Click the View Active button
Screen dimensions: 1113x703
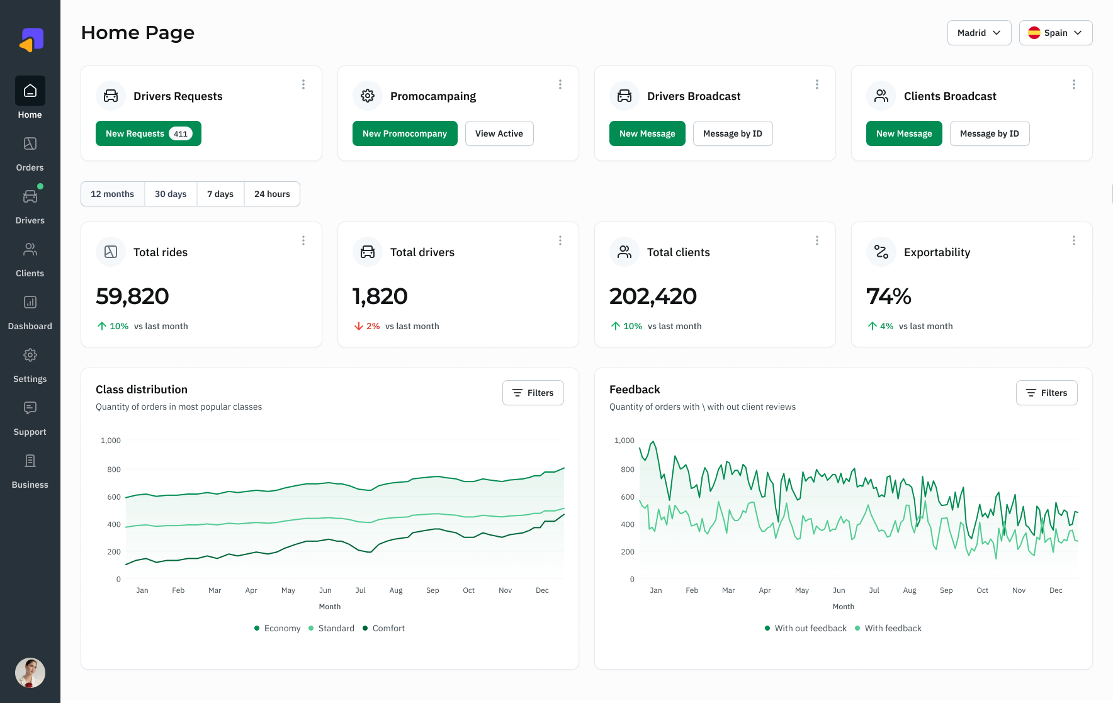tap(499, 133)
